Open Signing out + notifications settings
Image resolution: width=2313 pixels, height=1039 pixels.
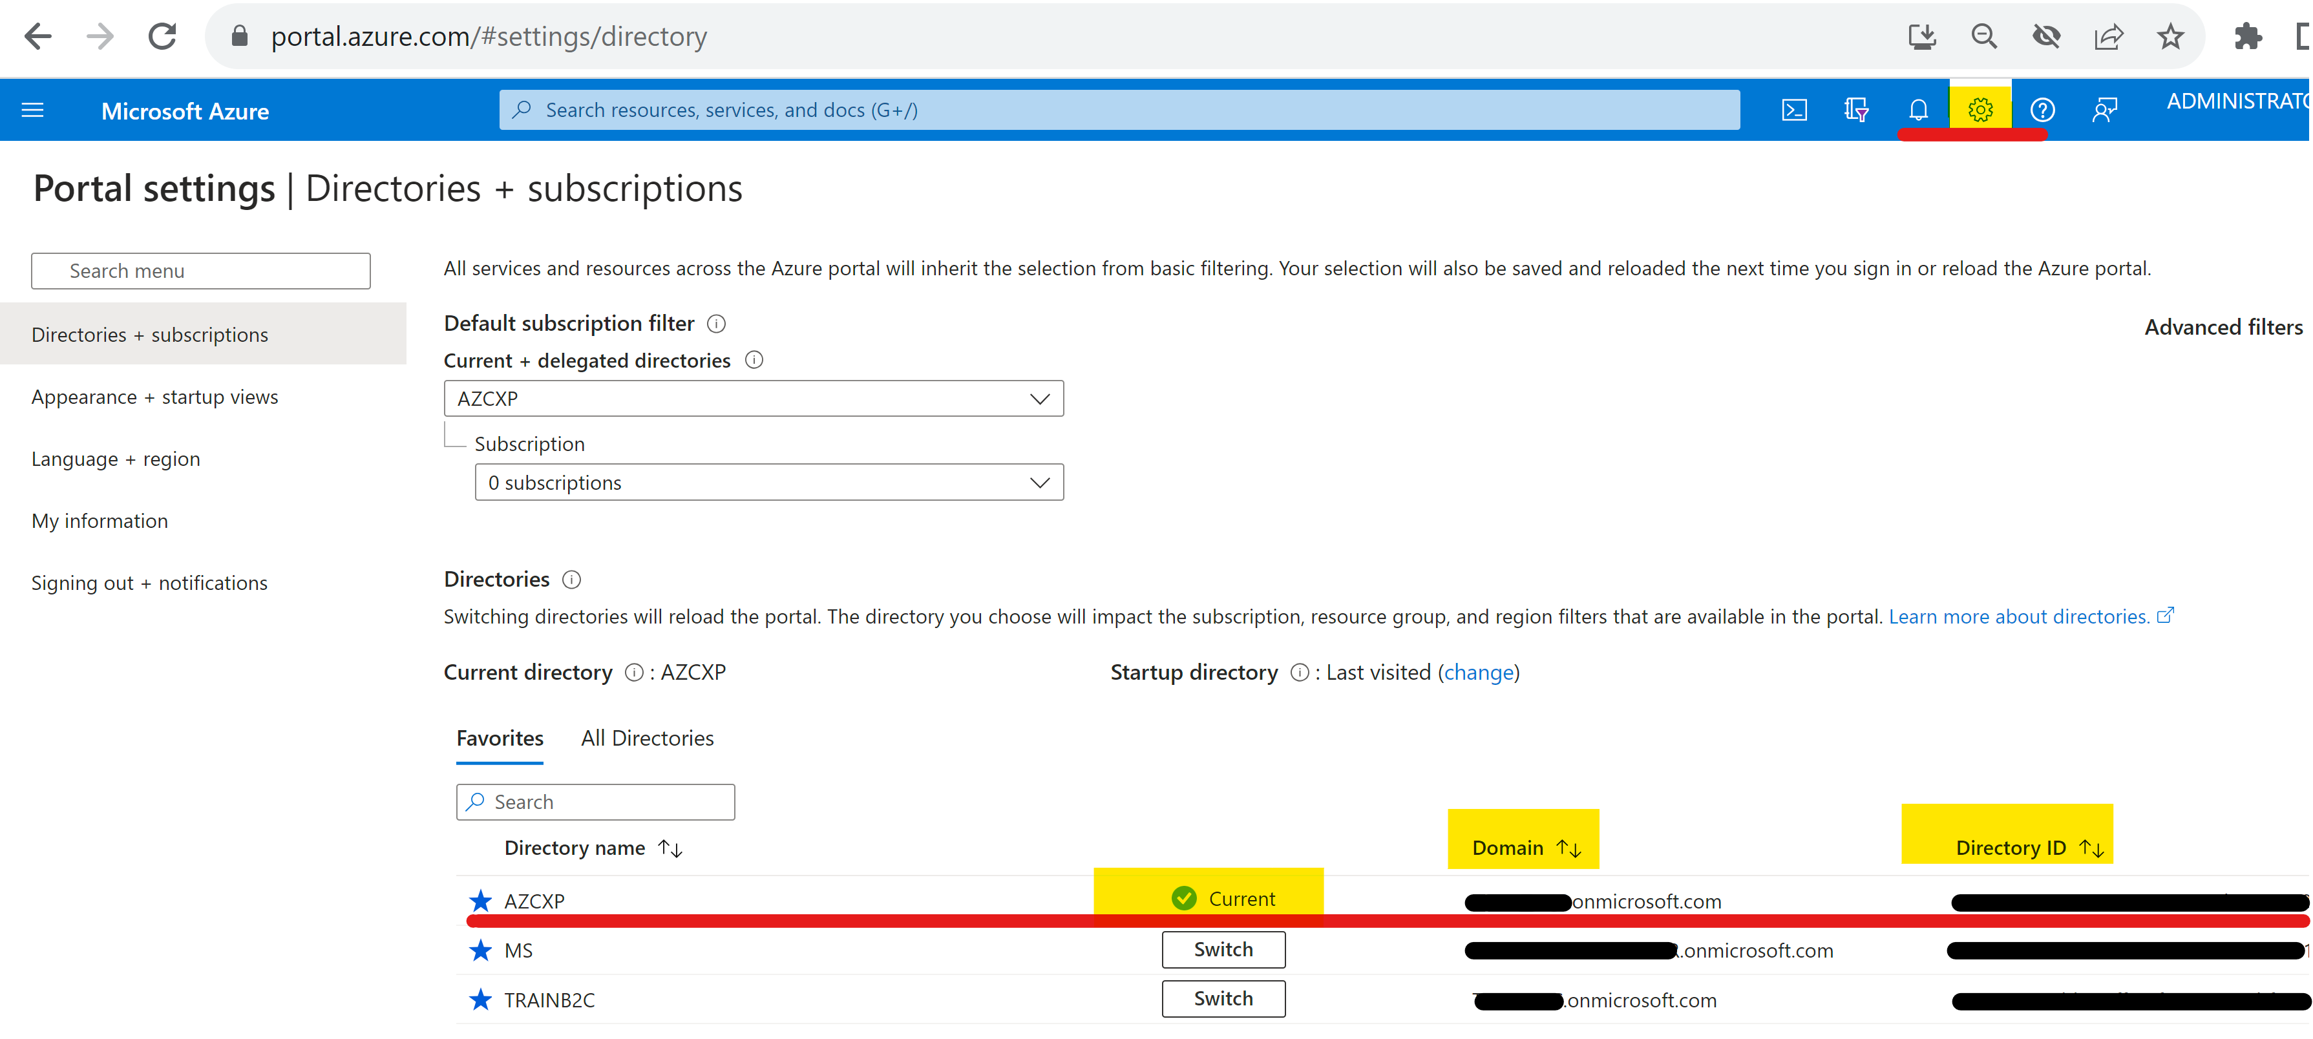coord(149,583)
